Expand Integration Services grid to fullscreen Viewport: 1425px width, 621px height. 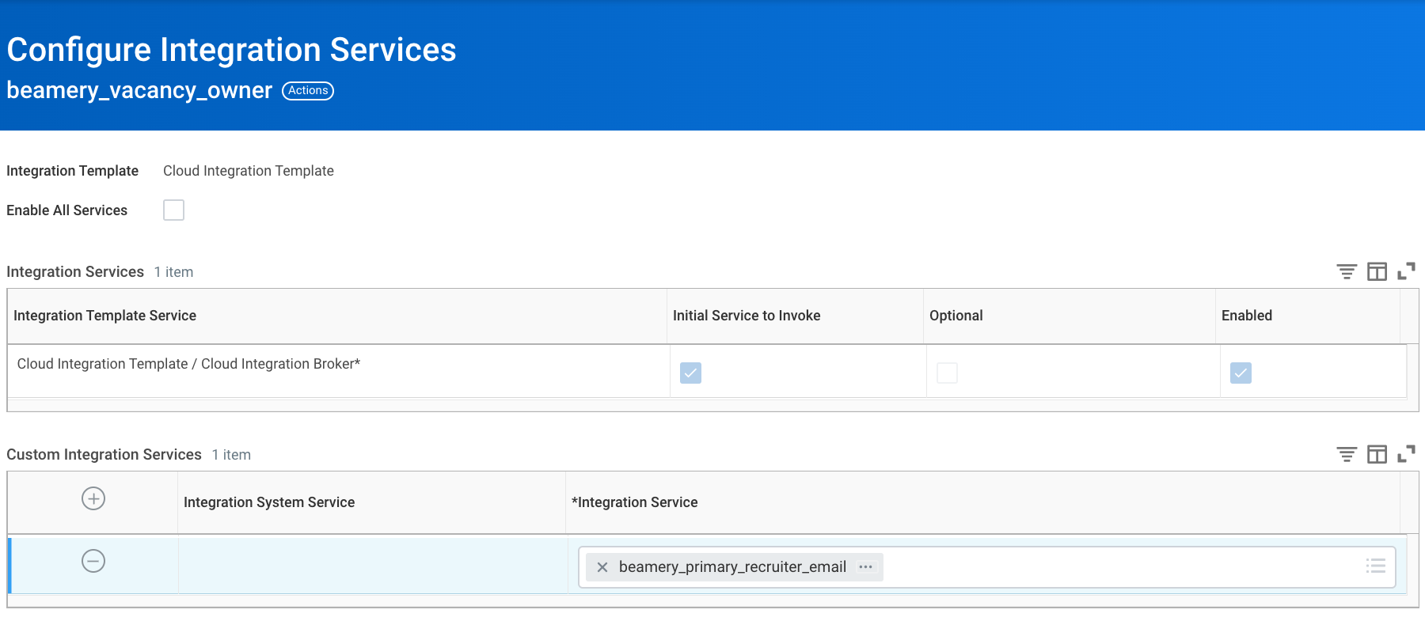[1406, 271]
